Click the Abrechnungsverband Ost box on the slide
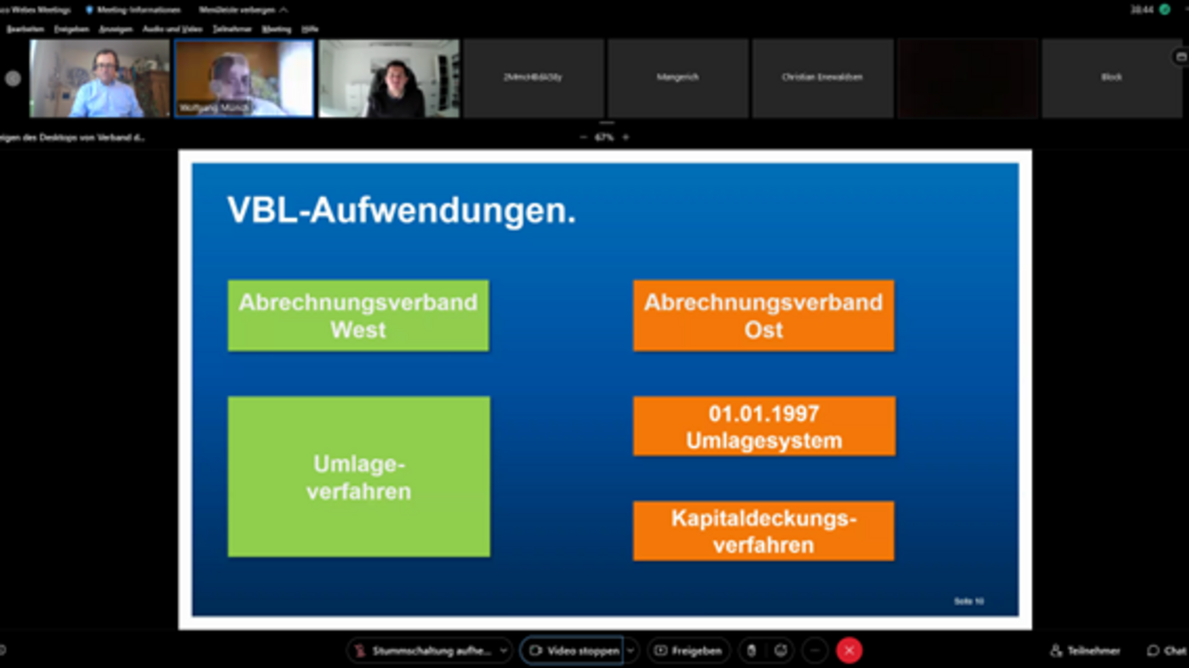The width and height of the screenshot is (1189, 668). [764, 316]
